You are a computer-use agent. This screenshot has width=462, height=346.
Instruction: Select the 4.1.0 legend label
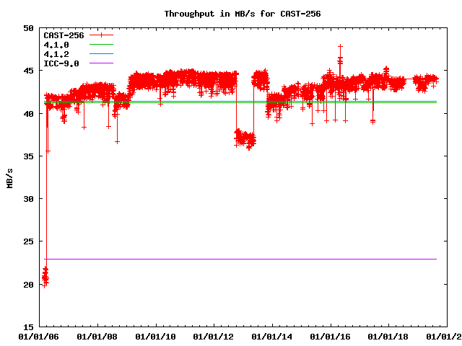(x=56, y=45)
